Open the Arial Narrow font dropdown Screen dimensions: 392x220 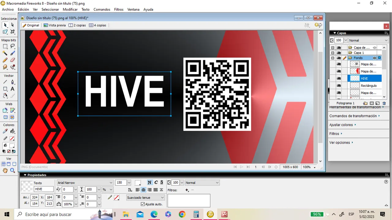click(111, 183)
